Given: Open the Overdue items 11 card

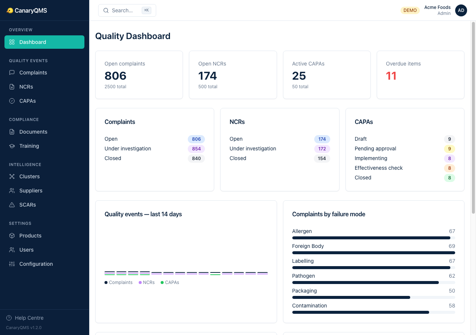Looking at the screenshot, I should (421, 75).
